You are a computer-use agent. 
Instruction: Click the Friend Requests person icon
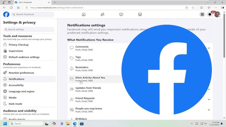pos(71,99)
